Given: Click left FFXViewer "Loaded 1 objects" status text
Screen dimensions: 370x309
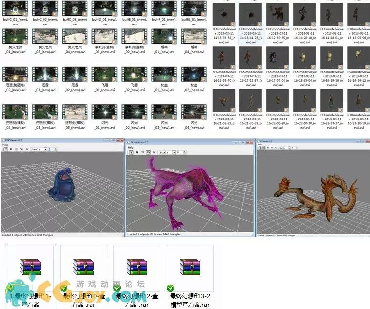Looking at the screenshot, I should [x=27, y=235].
